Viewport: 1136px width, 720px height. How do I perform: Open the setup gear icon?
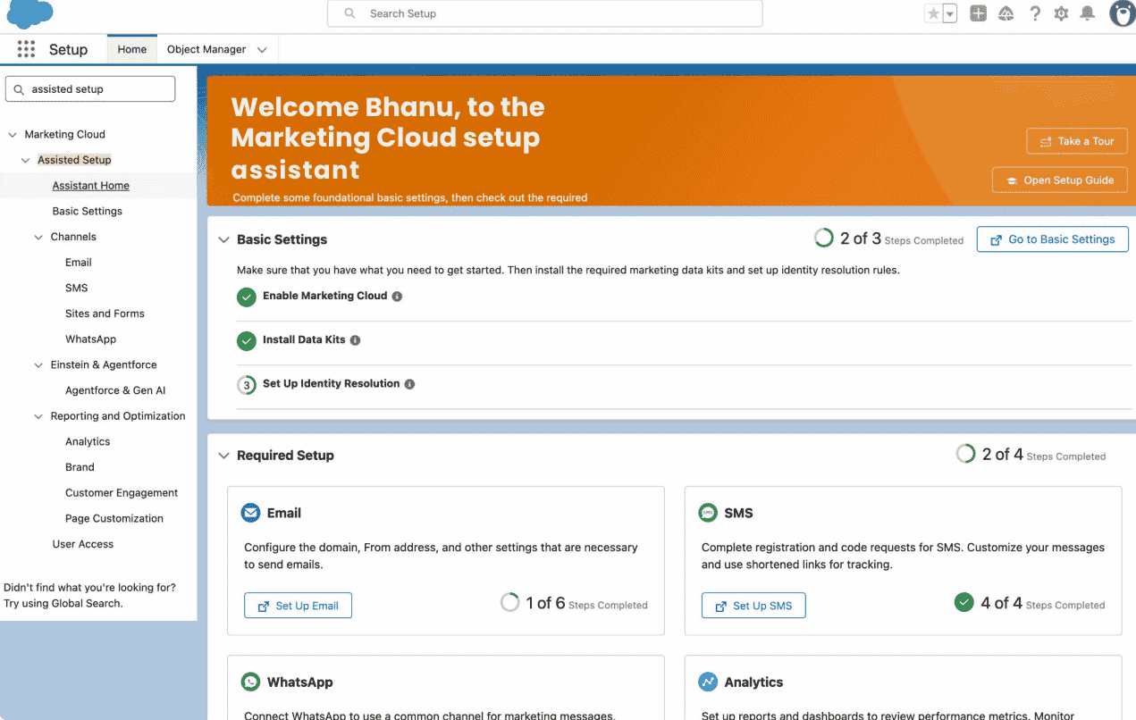(x=1061, y=13)
